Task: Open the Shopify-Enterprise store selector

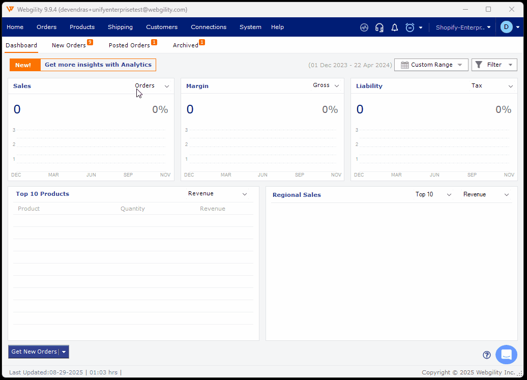Action: tap(463, 27)
